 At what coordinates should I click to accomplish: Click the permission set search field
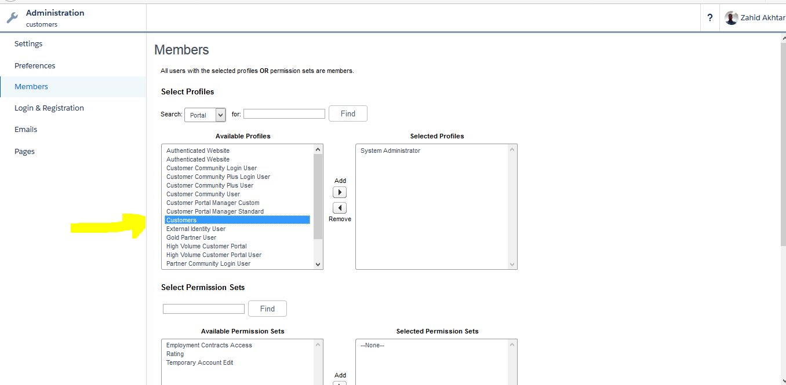pos(203,309)
